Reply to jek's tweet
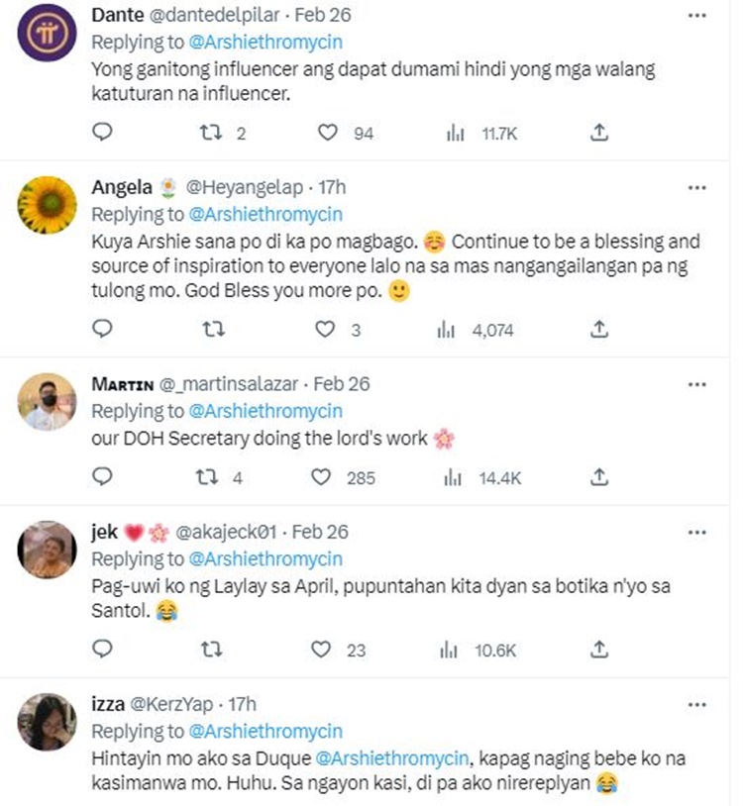Screen dimensions: 743x806 point(102,650)
